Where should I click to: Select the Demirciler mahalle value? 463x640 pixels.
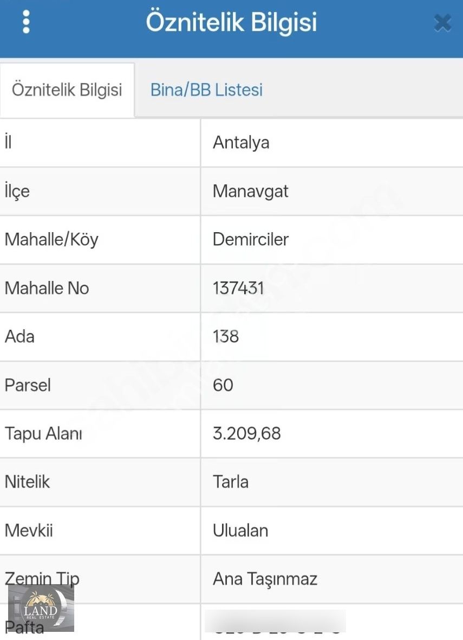point(251,239)
